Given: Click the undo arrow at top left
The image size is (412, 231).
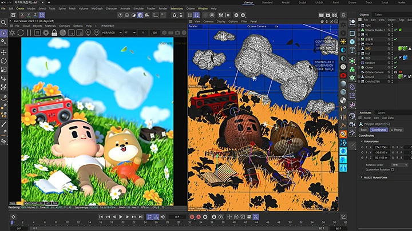Looking at the screenshot, I should click(3, 2).
